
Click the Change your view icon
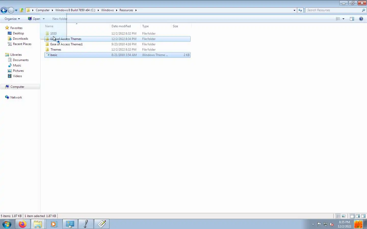[338, 19]
